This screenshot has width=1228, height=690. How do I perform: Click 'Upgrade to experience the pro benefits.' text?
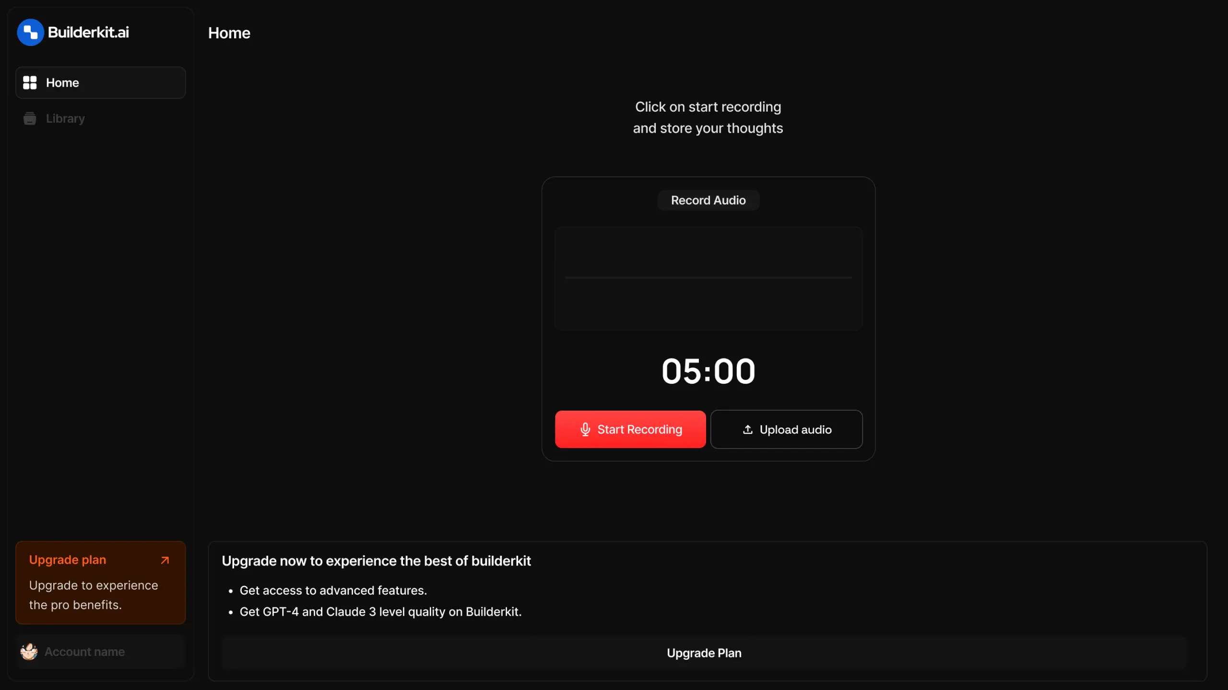tap(94, 595)
